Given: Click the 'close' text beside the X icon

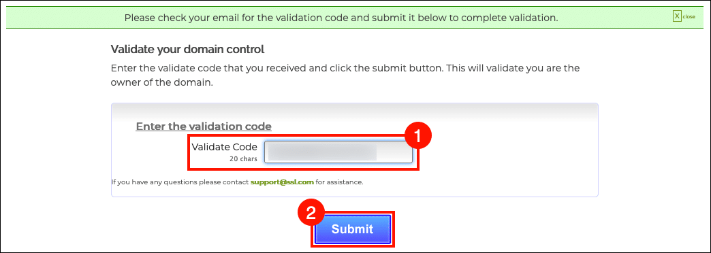Looking at the screenshot, I should coord(689,17).
